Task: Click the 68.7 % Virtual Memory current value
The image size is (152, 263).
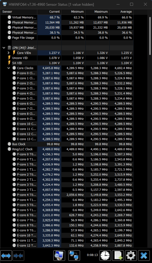Action: click(55, 17)
